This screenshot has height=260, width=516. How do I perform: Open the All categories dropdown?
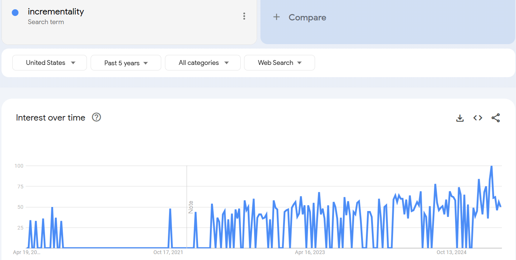(203, 63)
